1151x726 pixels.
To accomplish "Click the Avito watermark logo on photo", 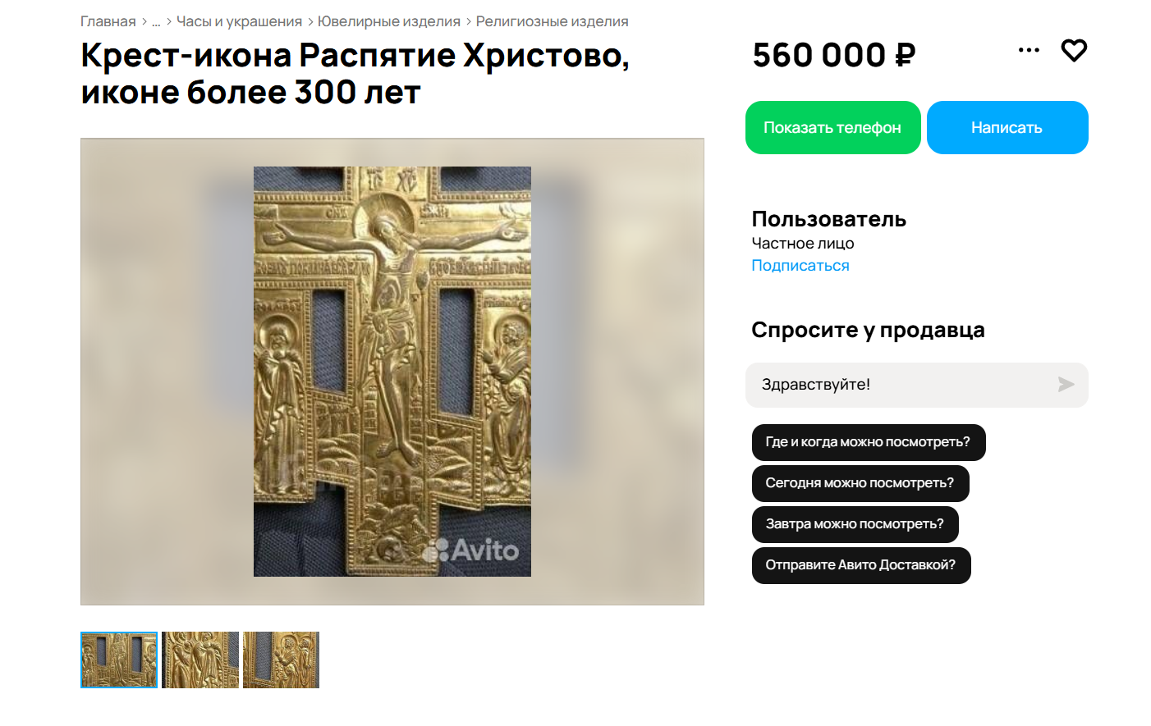I will (x=470, y=550).
